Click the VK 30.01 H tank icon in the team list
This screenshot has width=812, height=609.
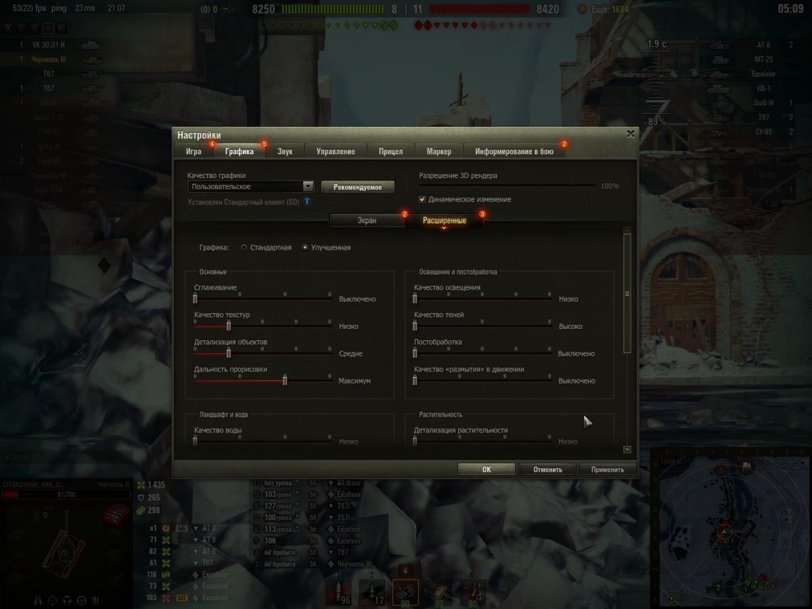point(91,45)
